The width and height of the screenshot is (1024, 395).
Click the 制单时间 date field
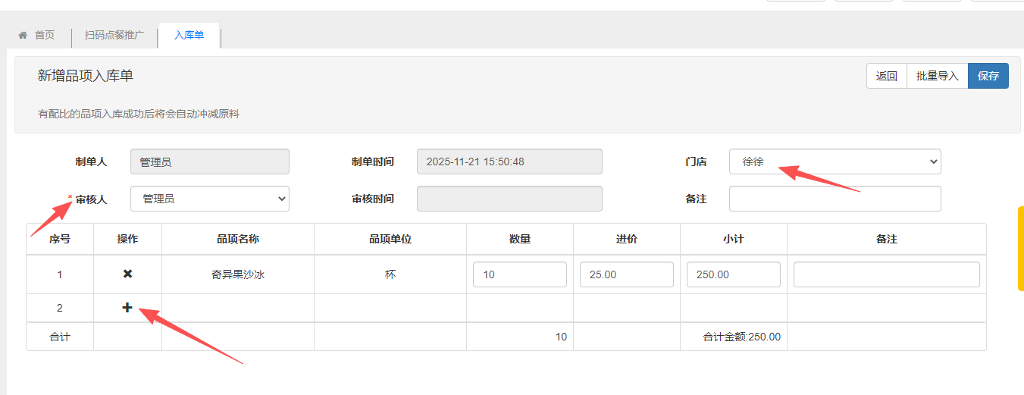[x=509, y=161]
